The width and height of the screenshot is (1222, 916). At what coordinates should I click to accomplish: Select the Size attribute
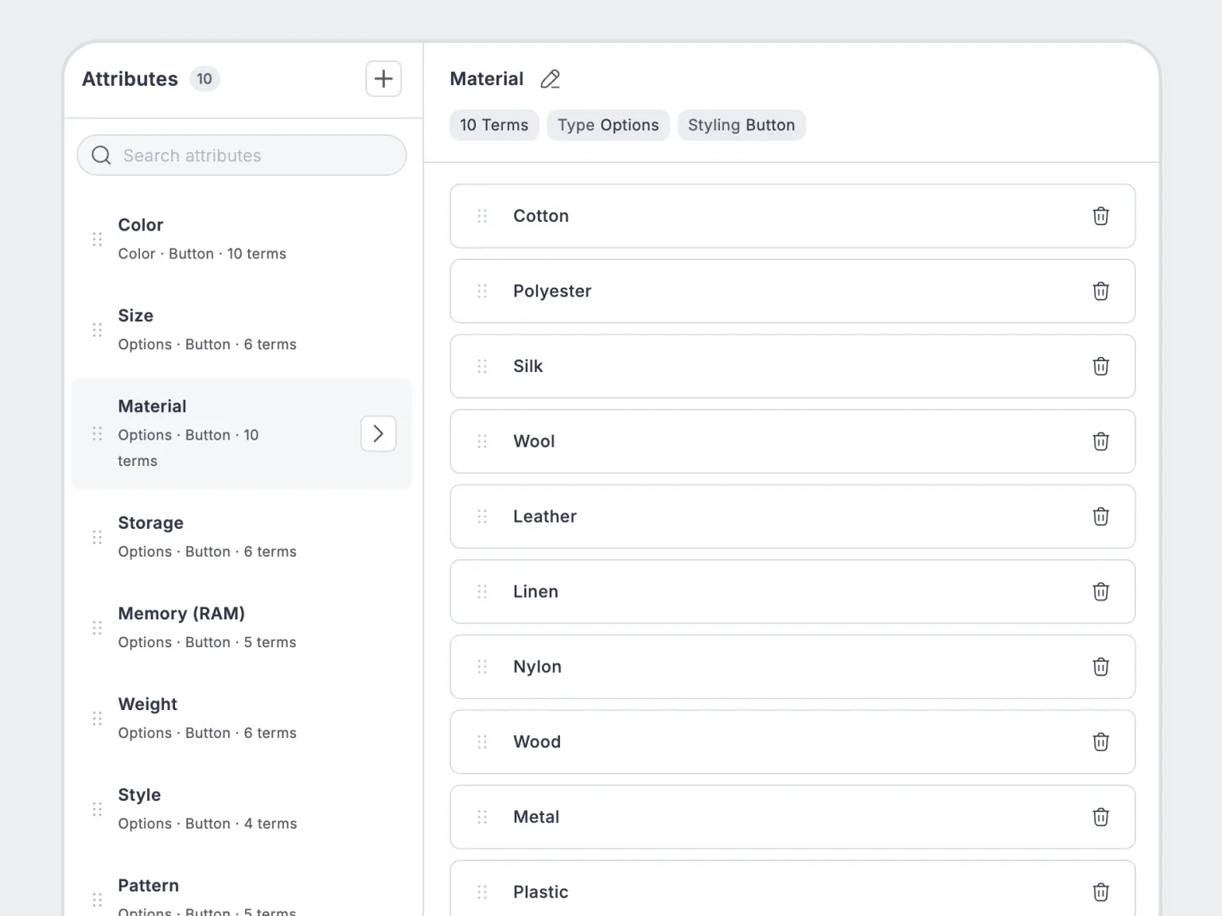(242, 330)
